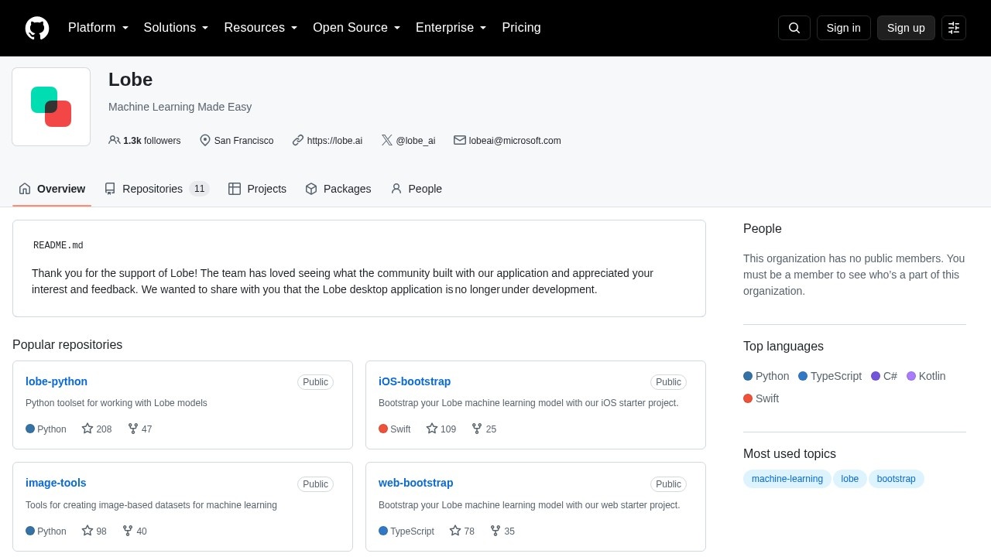The height and width of the screenshot is (557, 991).
Task: Select the Overview tab
Action: tap(52, 189)
